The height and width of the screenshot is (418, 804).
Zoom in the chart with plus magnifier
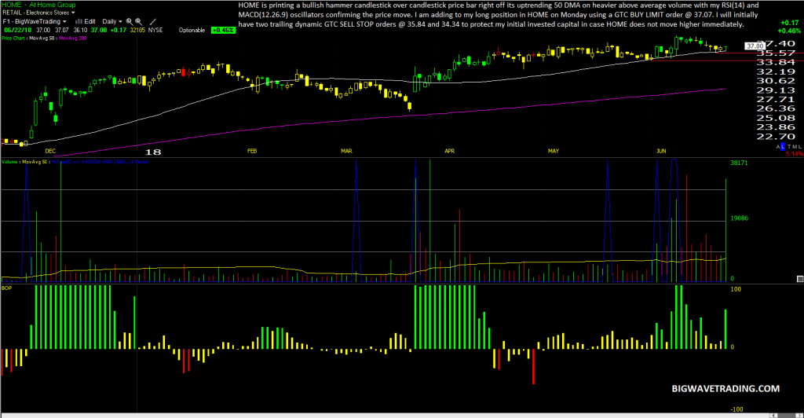click(x=130, y=22)
